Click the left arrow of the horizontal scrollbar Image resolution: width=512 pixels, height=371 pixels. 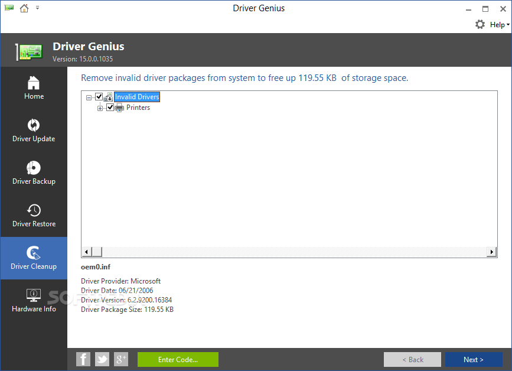[87, 252]
